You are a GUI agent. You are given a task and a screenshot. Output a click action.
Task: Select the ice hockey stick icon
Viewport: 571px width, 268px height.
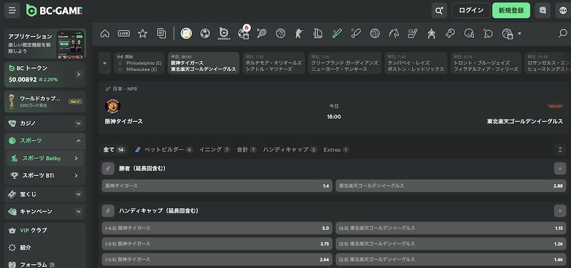pos(412,33)
